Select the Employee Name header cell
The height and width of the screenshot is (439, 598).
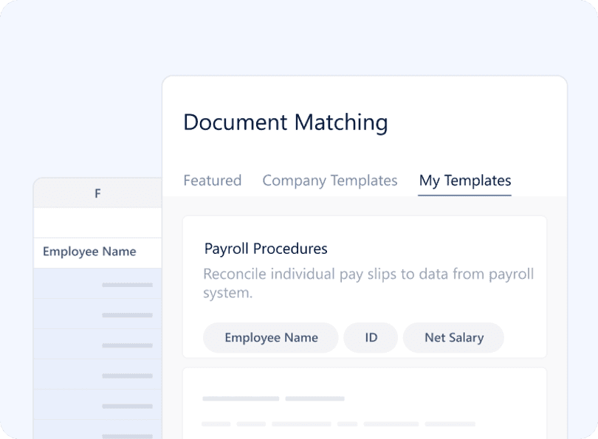tap(97, 252)
